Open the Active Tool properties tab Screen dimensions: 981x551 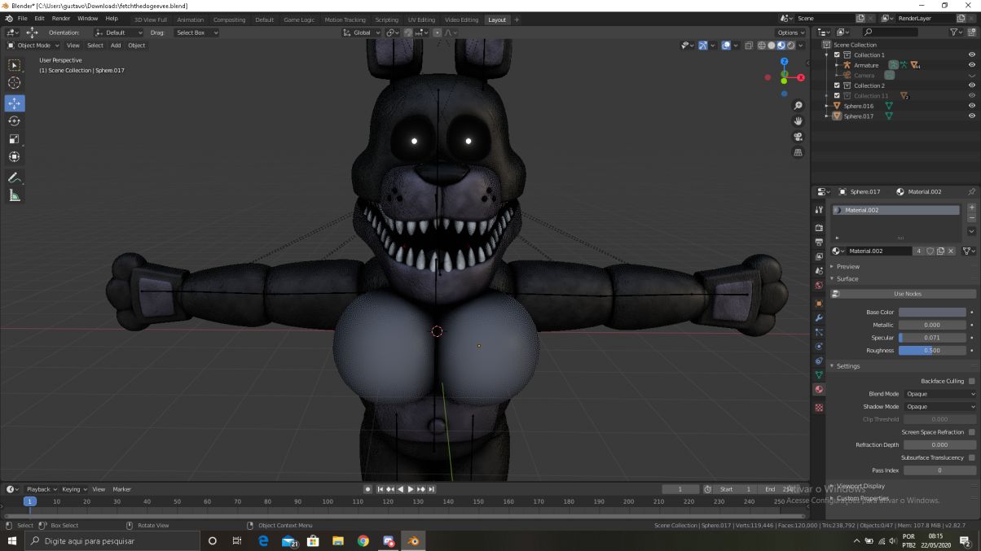coord(819,210)
